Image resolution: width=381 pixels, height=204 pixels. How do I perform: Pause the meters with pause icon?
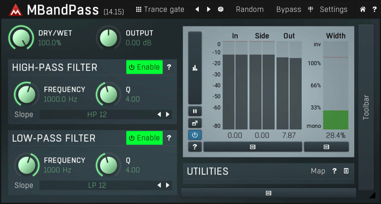(195, 111)
